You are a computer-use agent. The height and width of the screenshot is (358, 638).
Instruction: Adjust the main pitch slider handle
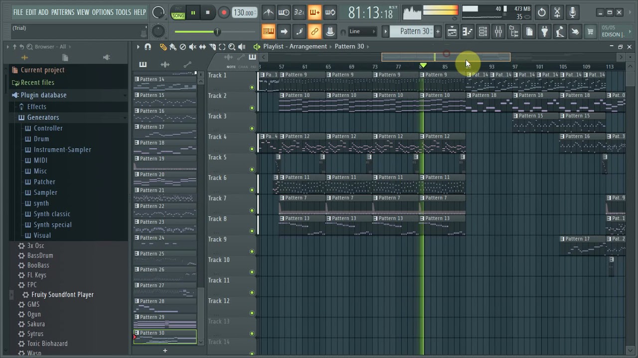tap(217, 32)
